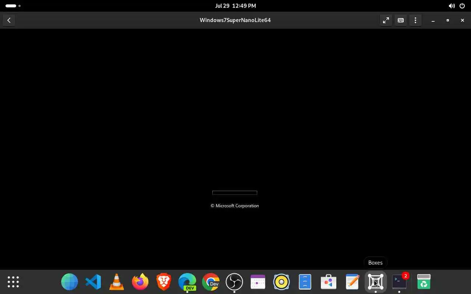This screenshot has width=471, height=294.
Task: Open the power system menu icon
Action: (x=462, y=6)
